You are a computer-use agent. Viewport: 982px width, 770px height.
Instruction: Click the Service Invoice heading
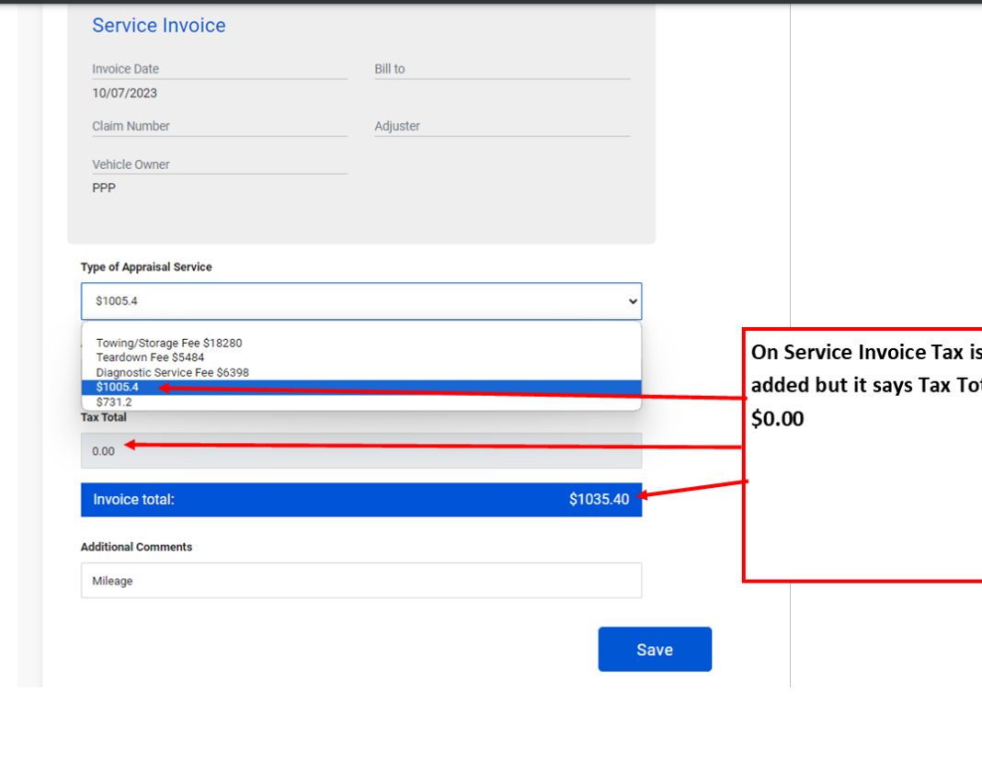pyautogui.click(x=159, y=26)
